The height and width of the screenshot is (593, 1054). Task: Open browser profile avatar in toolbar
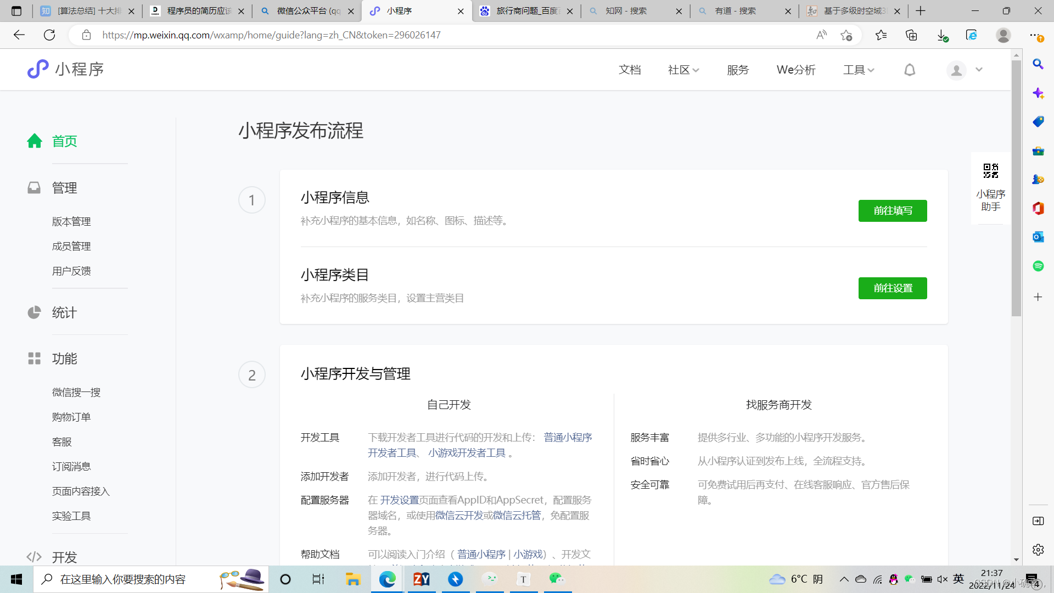tap(1003, 35)
